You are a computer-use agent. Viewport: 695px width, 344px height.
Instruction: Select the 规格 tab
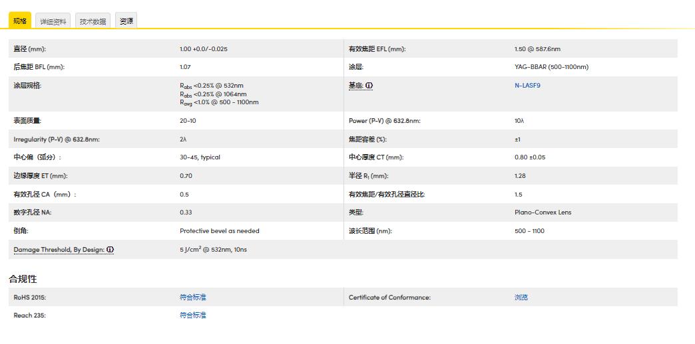[x=20, y=21]
